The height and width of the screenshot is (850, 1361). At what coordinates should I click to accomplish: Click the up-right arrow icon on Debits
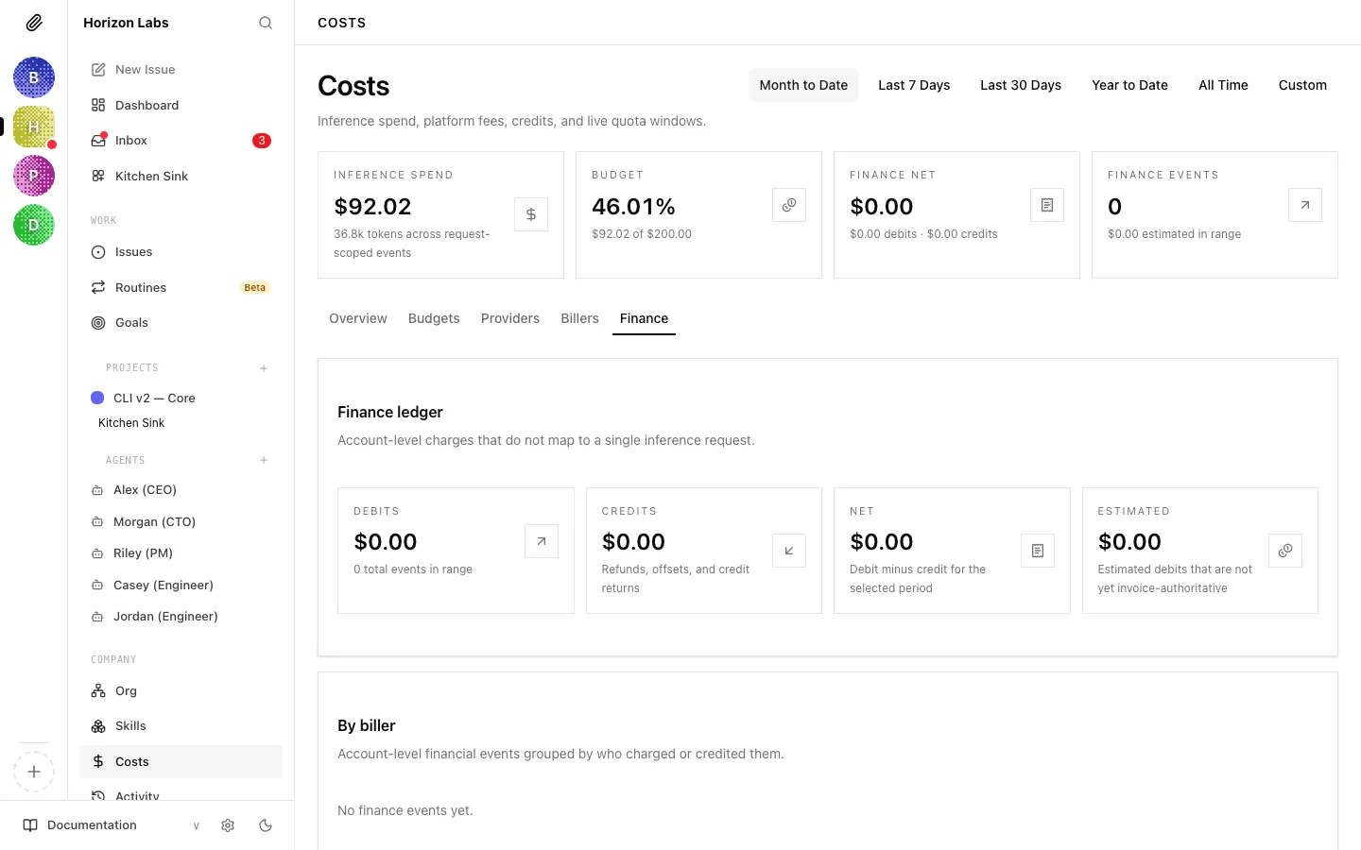point(542,541)
